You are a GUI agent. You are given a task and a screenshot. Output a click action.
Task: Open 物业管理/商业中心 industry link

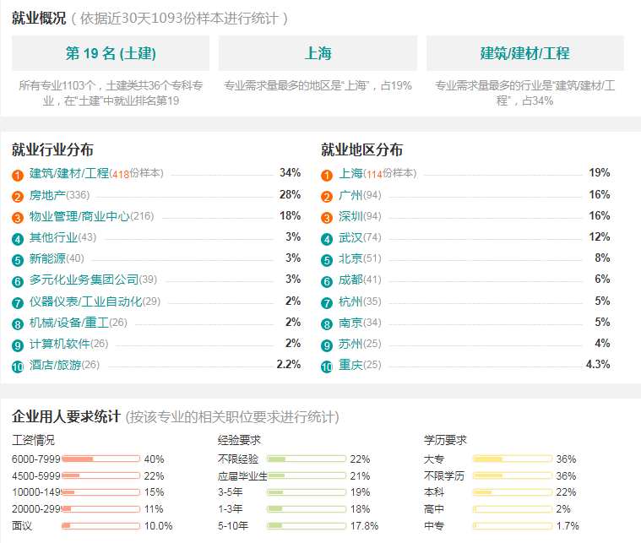point(79,216)
